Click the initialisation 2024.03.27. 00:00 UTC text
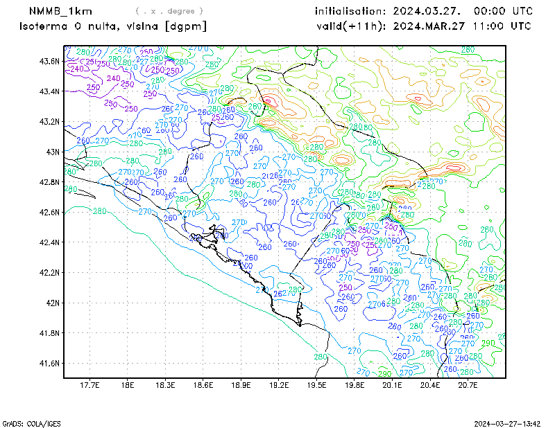 point(424,11)
